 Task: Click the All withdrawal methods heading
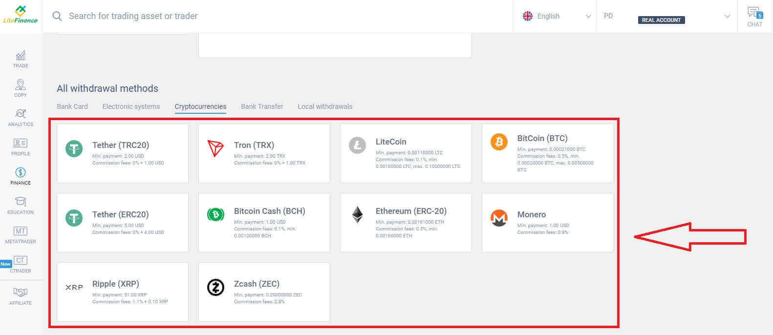(x=107, y=88)
